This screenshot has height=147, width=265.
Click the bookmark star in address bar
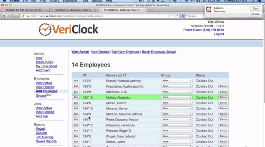(x=169, y=16)
